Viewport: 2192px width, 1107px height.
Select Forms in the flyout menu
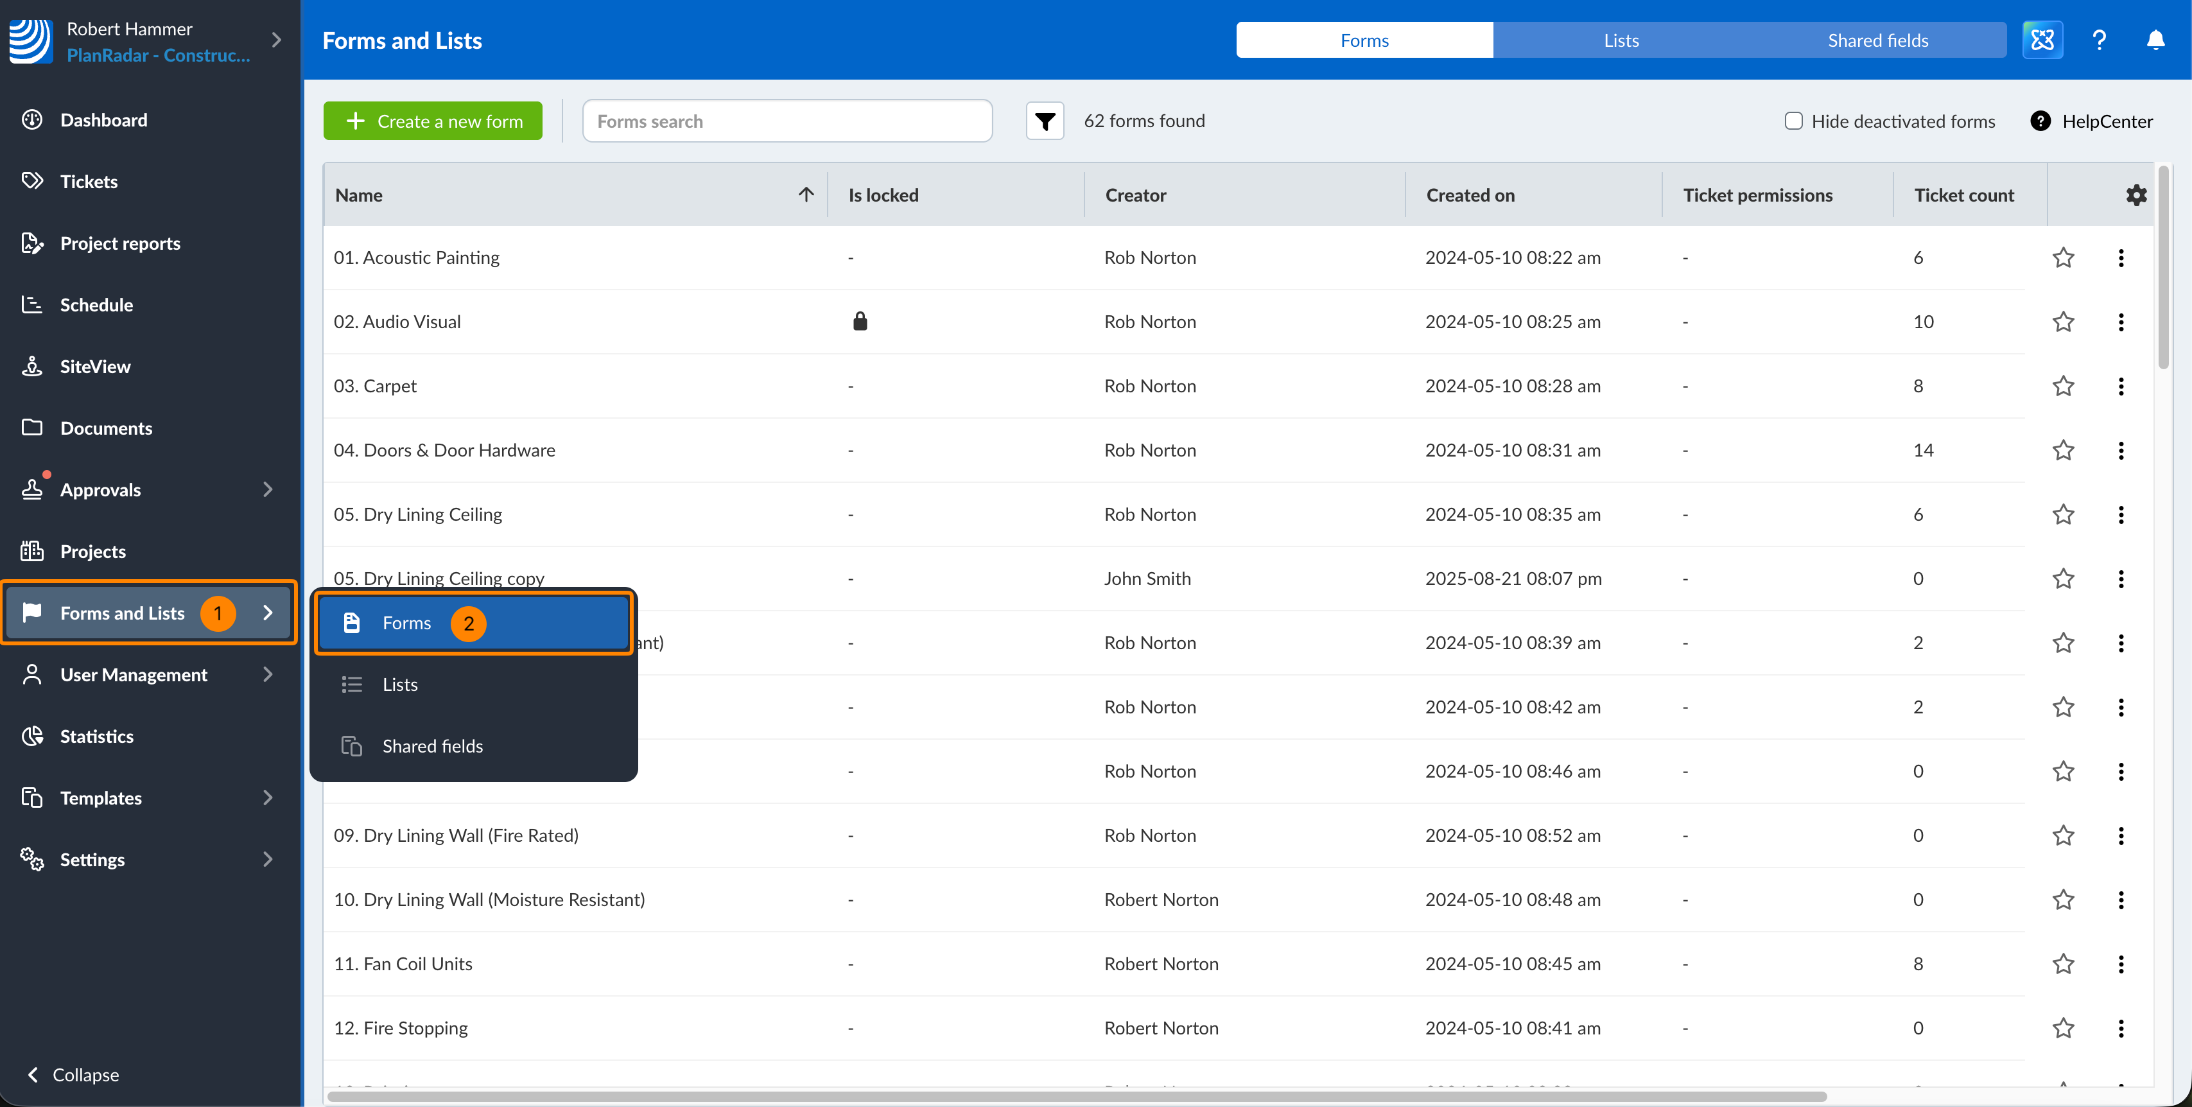tap(473, 623)
